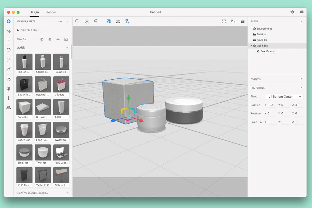
Task: Select Cube Box in the Scene panel
Action: (262, 46)
